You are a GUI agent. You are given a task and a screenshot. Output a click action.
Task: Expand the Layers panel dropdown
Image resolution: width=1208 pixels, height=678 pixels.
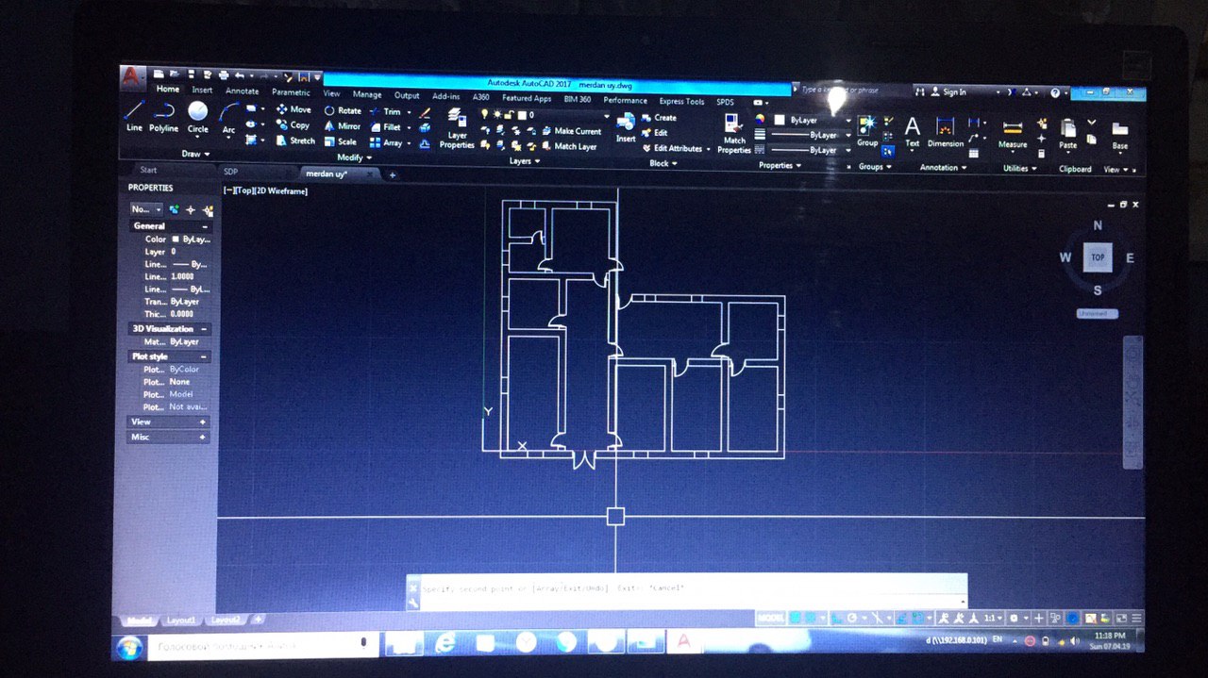tap(524, 161)
